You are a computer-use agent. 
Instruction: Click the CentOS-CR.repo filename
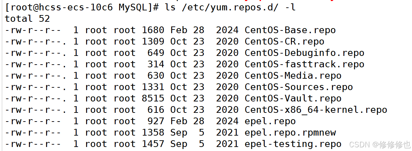coord(284,42)
